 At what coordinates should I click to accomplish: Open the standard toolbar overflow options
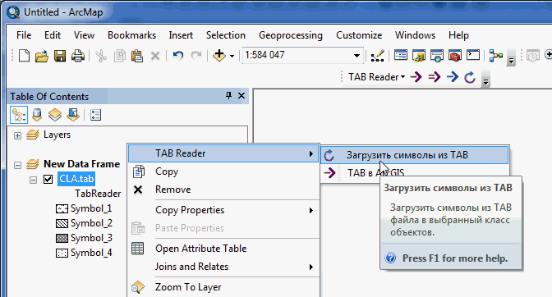(x=511, y=57)
